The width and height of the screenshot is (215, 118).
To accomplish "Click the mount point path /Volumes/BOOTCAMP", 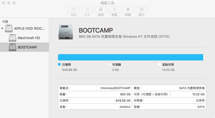I will click(115, 88).
